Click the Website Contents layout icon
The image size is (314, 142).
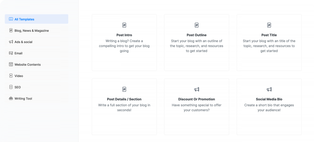tap(11, 64)
